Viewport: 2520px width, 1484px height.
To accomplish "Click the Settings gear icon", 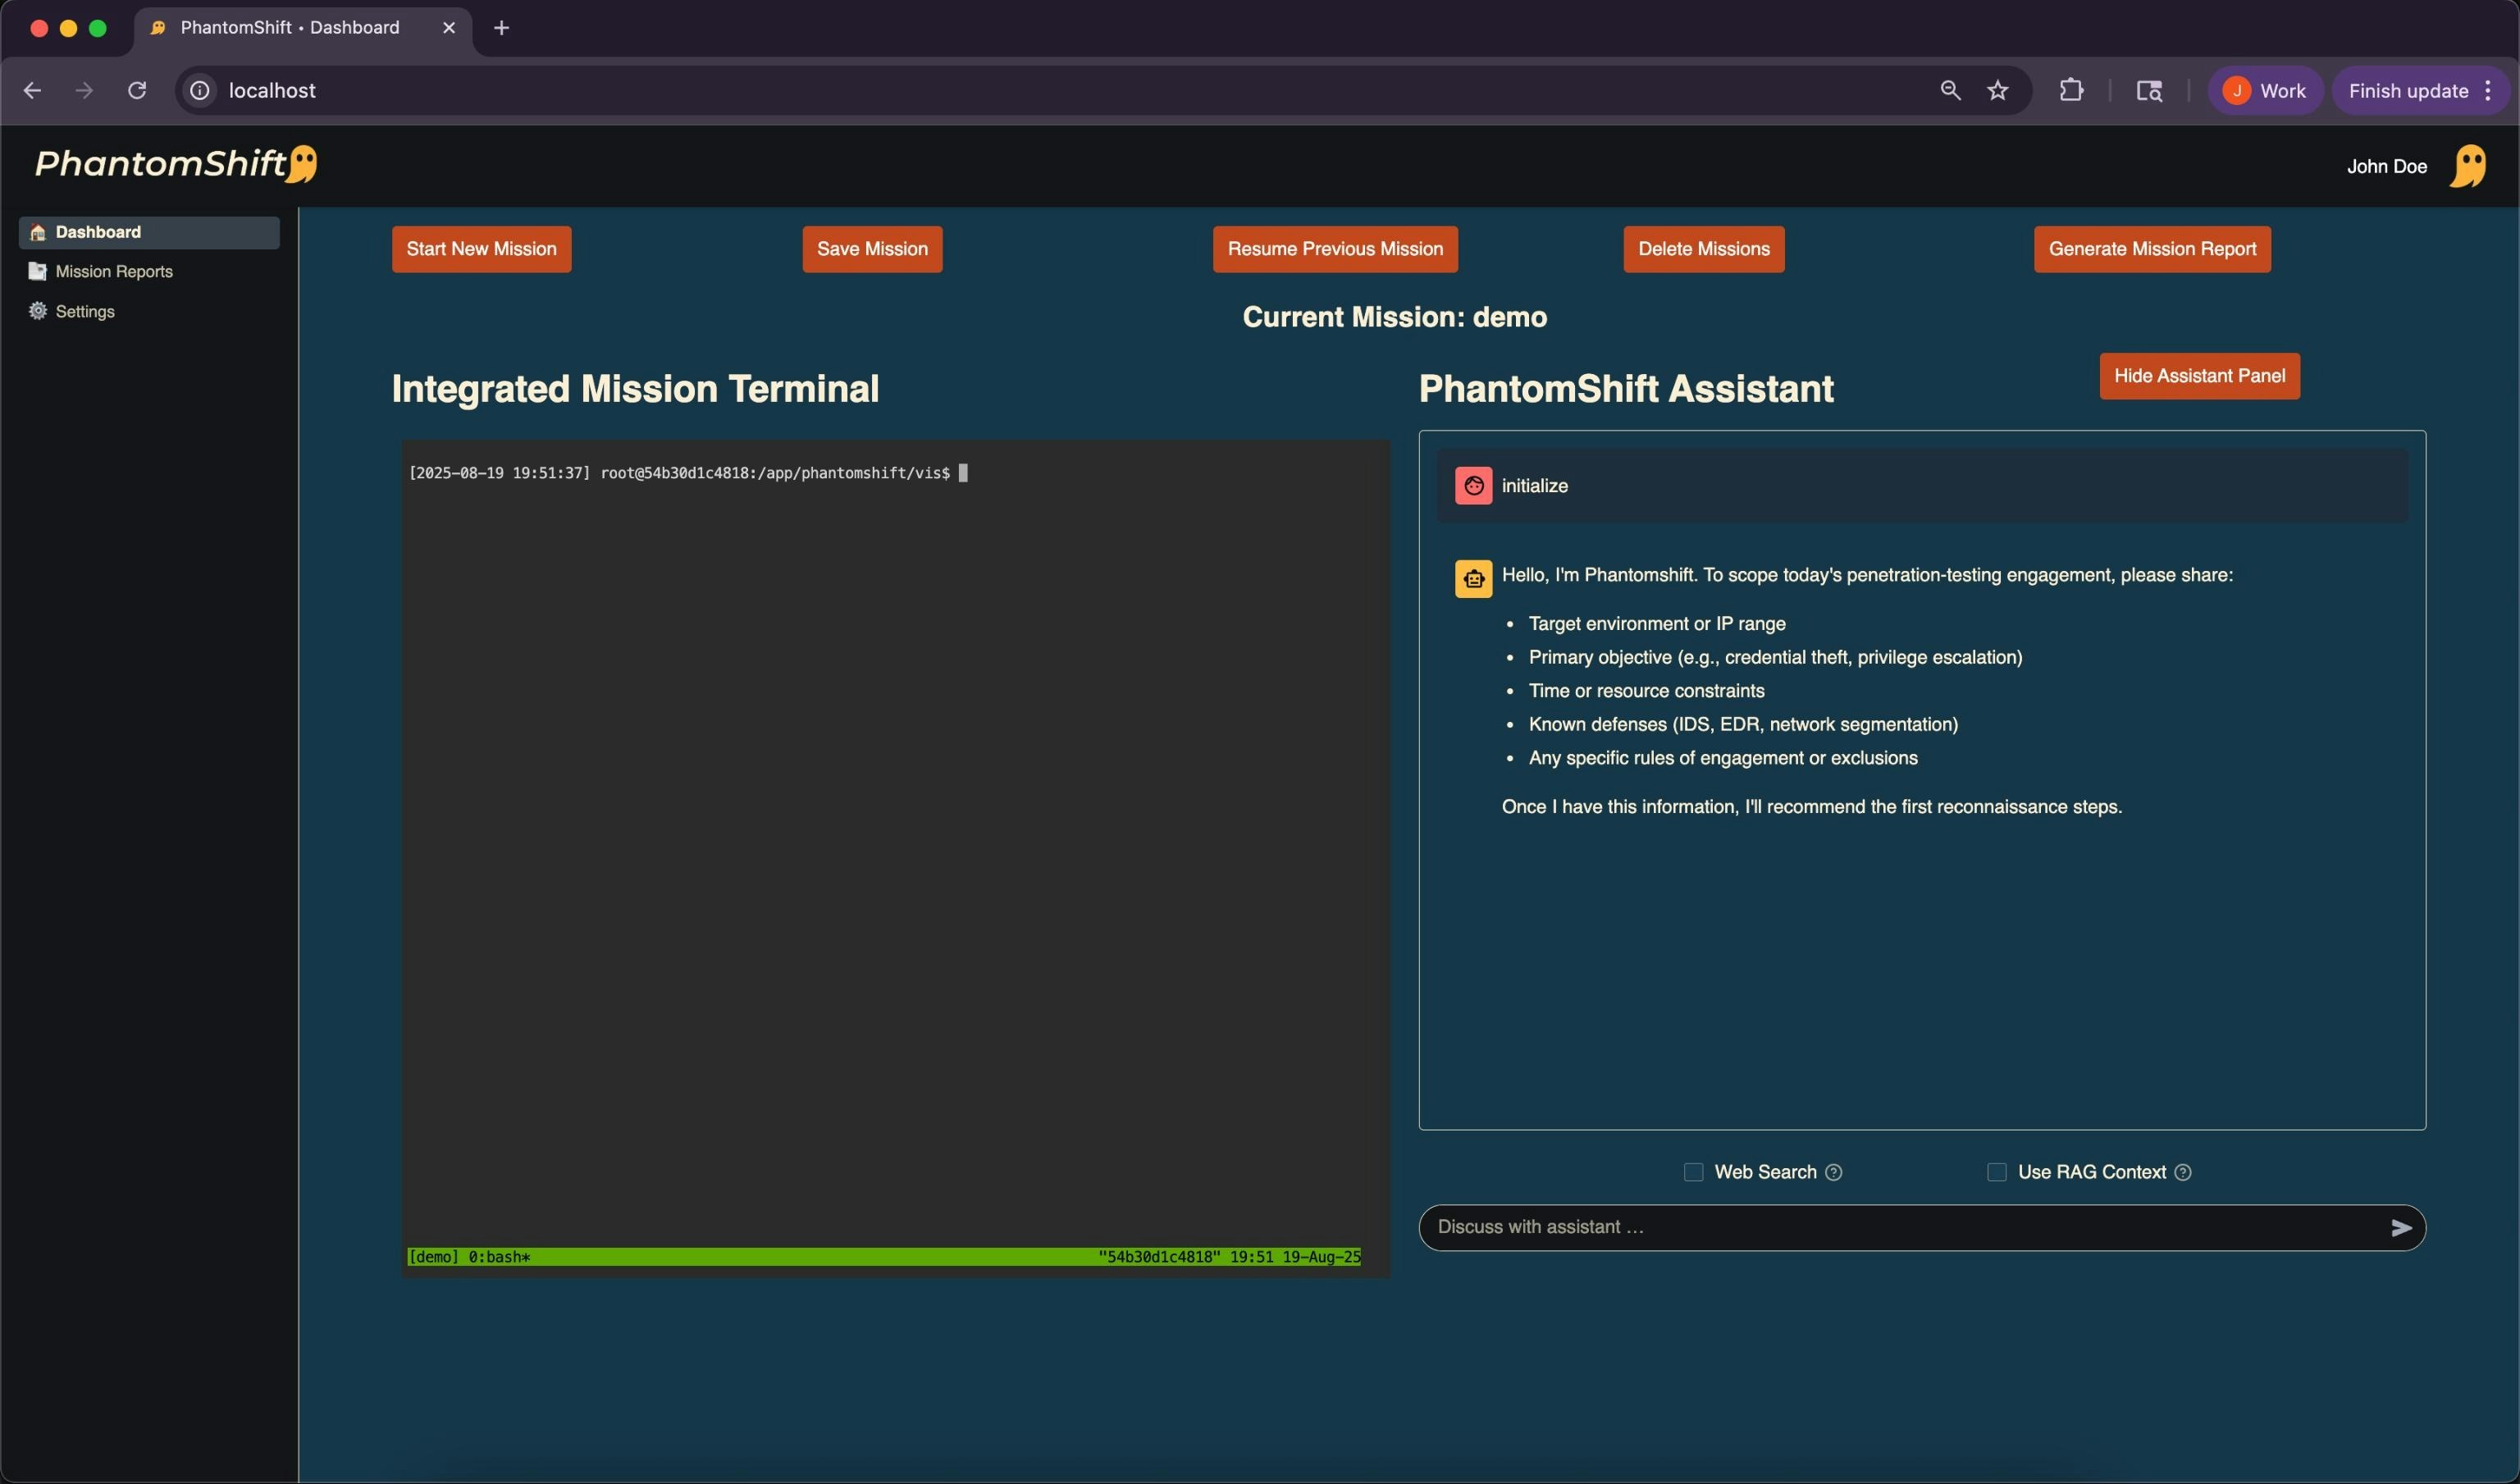I will point(38,311).
